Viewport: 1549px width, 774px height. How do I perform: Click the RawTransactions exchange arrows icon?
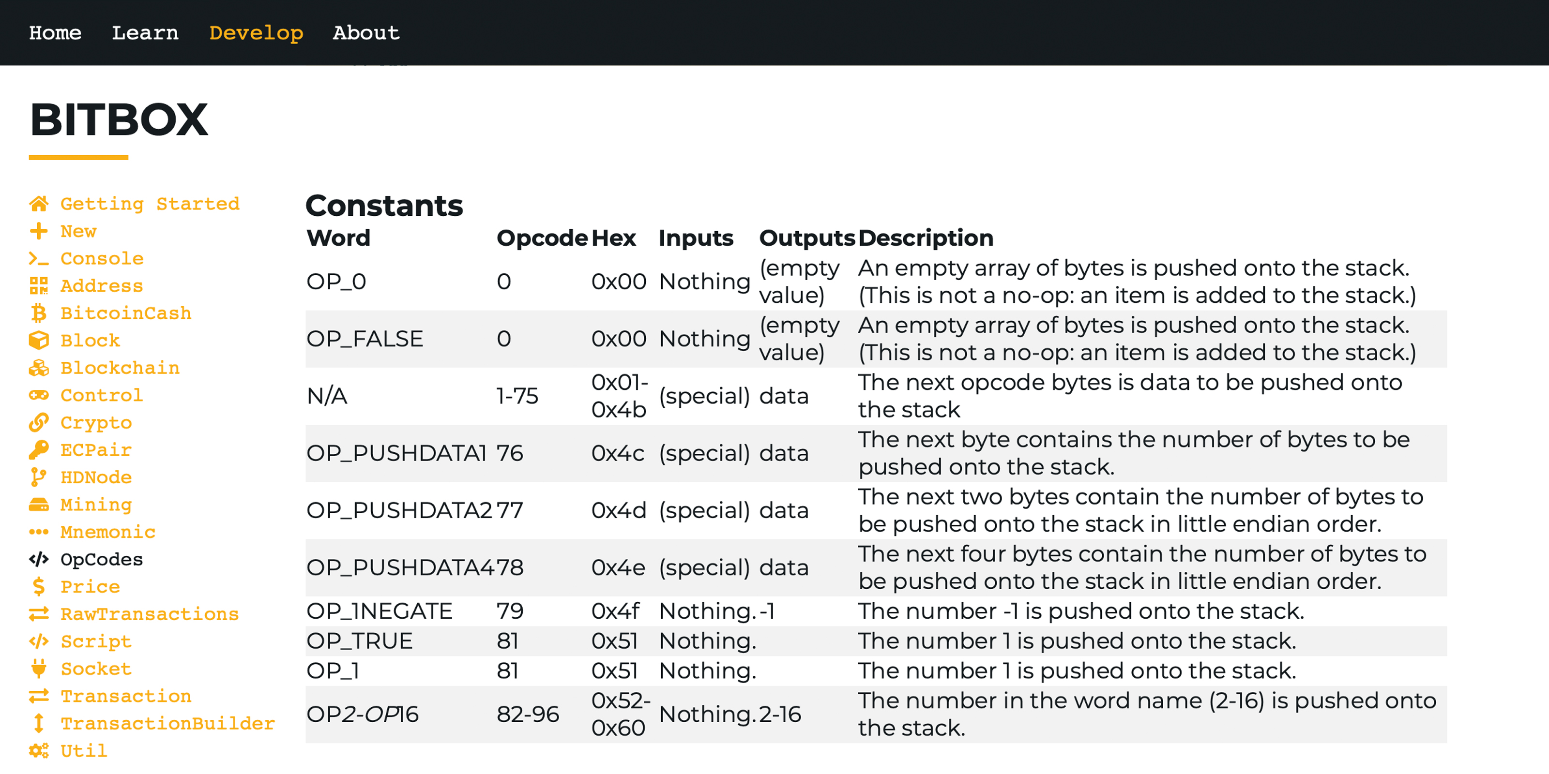[39, 614]
